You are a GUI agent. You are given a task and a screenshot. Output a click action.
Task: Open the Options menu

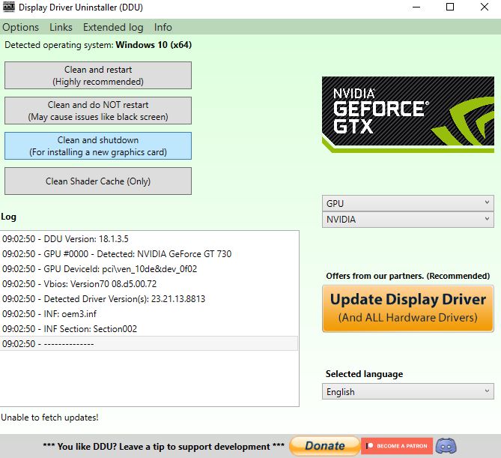coord(21,27)
